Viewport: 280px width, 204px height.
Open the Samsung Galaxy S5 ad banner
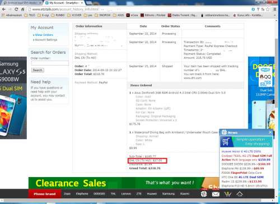(13, 98)
